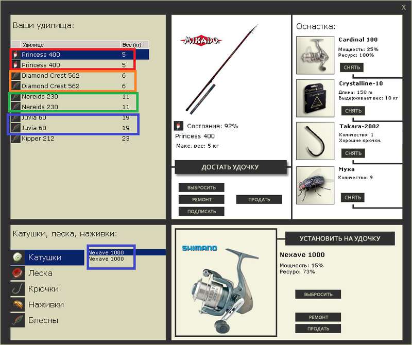Click the Длина: 150 m text
This screenshot has height=345, width=412.
[x=355, y=92]
